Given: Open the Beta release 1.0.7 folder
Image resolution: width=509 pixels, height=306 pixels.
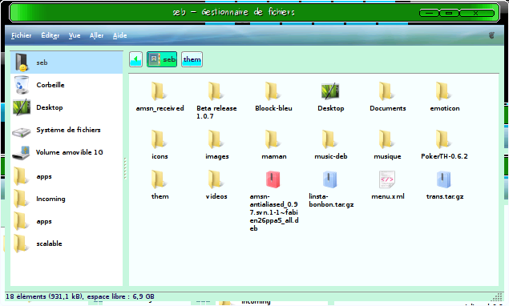Looking at the screenshot, I should click(x=215, y=91).
